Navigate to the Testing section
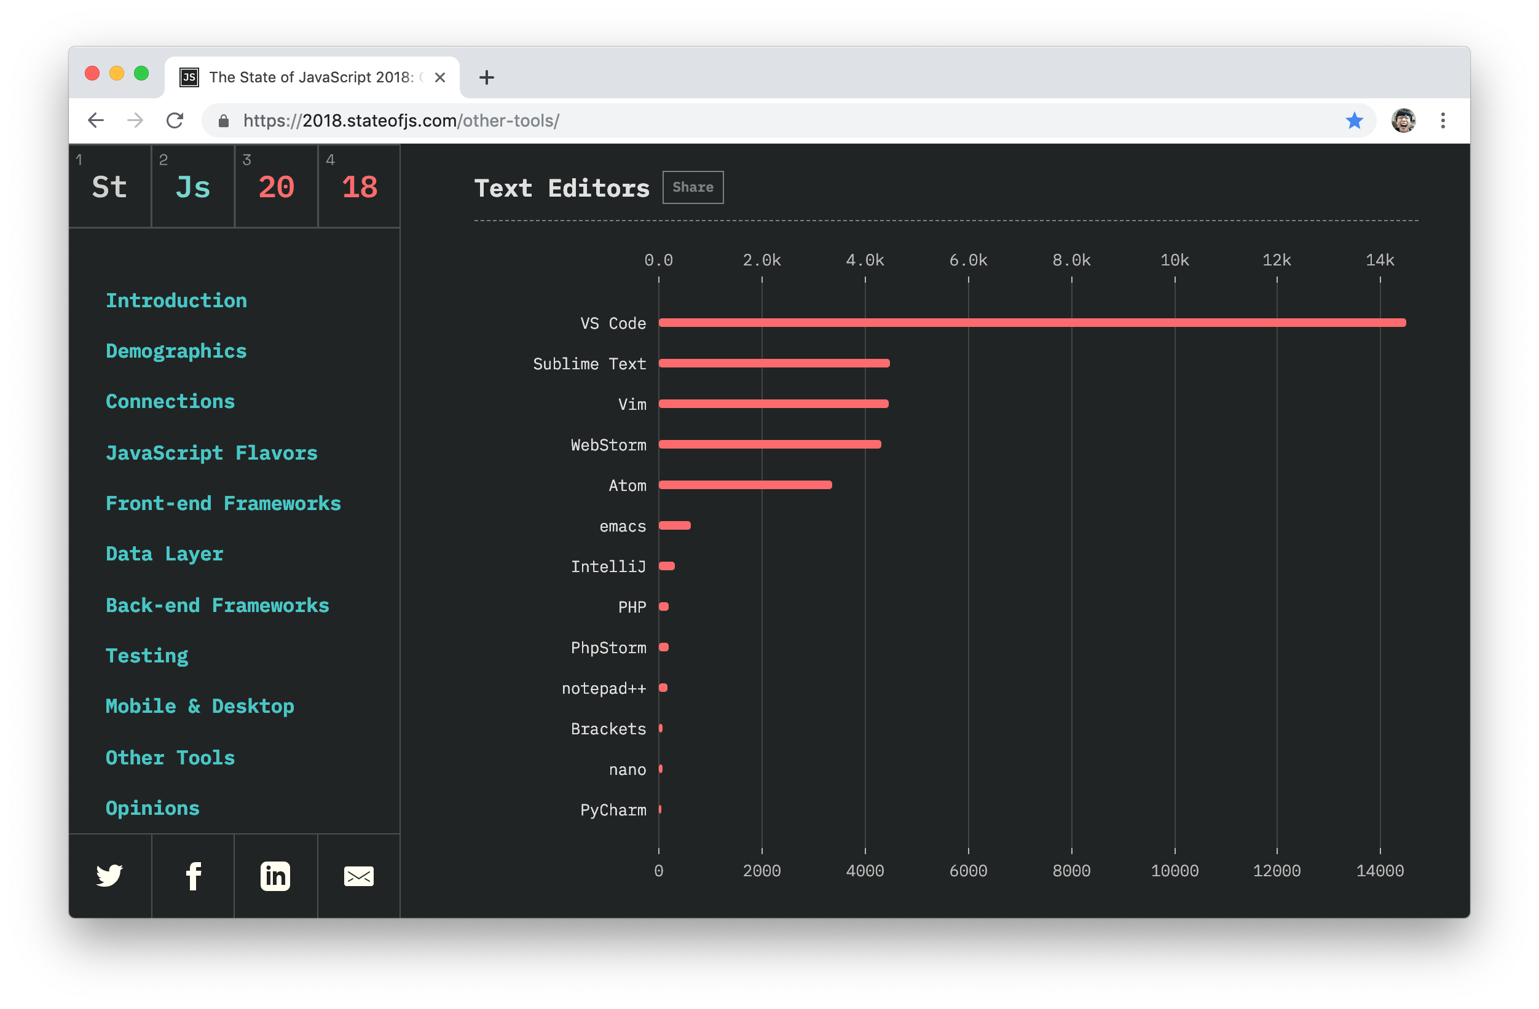This screenshot has width=1539, height=1009. (x=147, y=656)
